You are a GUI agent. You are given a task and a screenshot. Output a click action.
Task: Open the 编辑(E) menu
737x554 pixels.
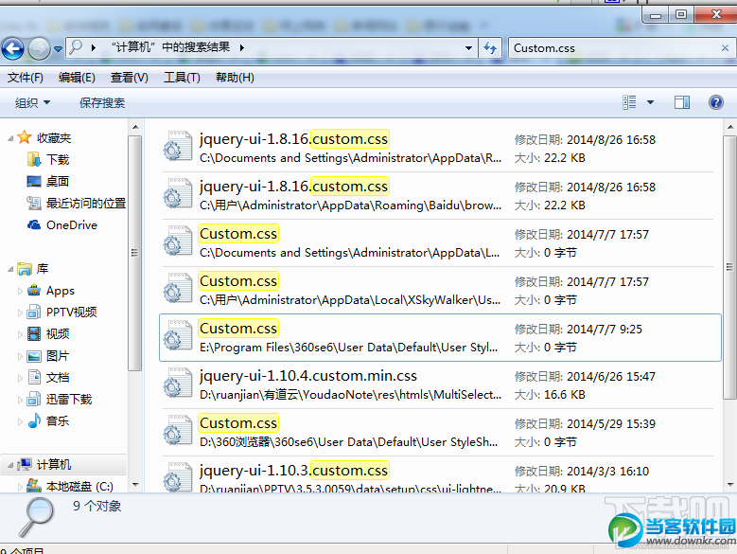coord(77,77)
